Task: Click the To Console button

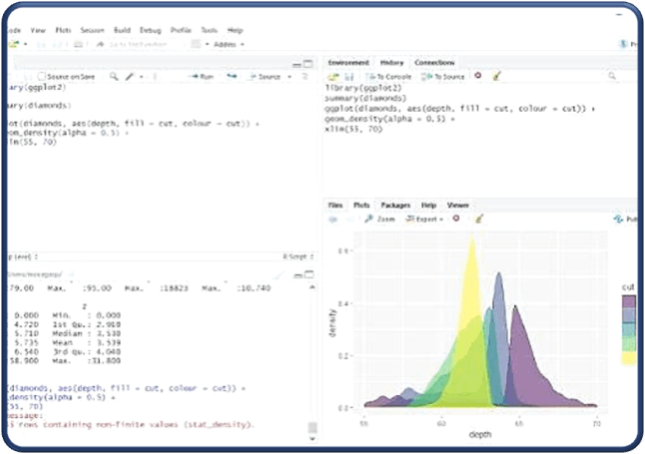Action: tap(388, 77)
